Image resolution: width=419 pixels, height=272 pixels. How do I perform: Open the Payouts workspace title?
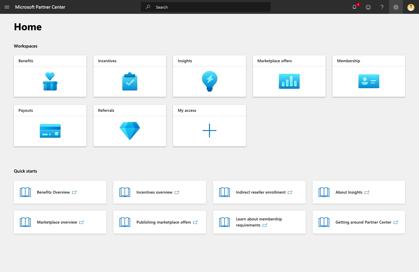[x=26, y=110]
